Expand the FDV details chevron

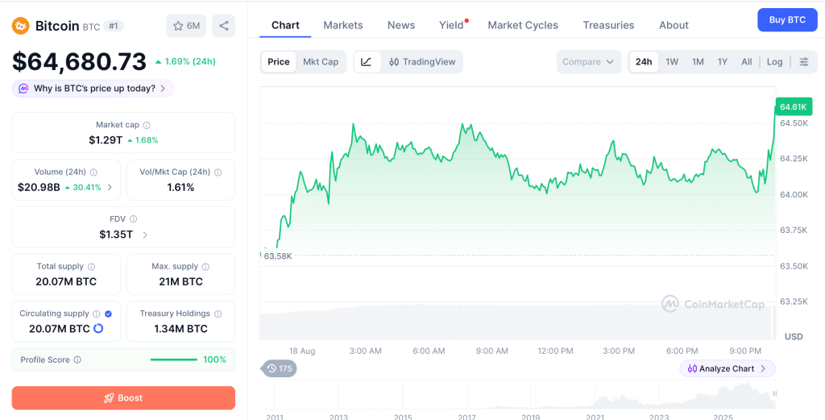[145, 235]
